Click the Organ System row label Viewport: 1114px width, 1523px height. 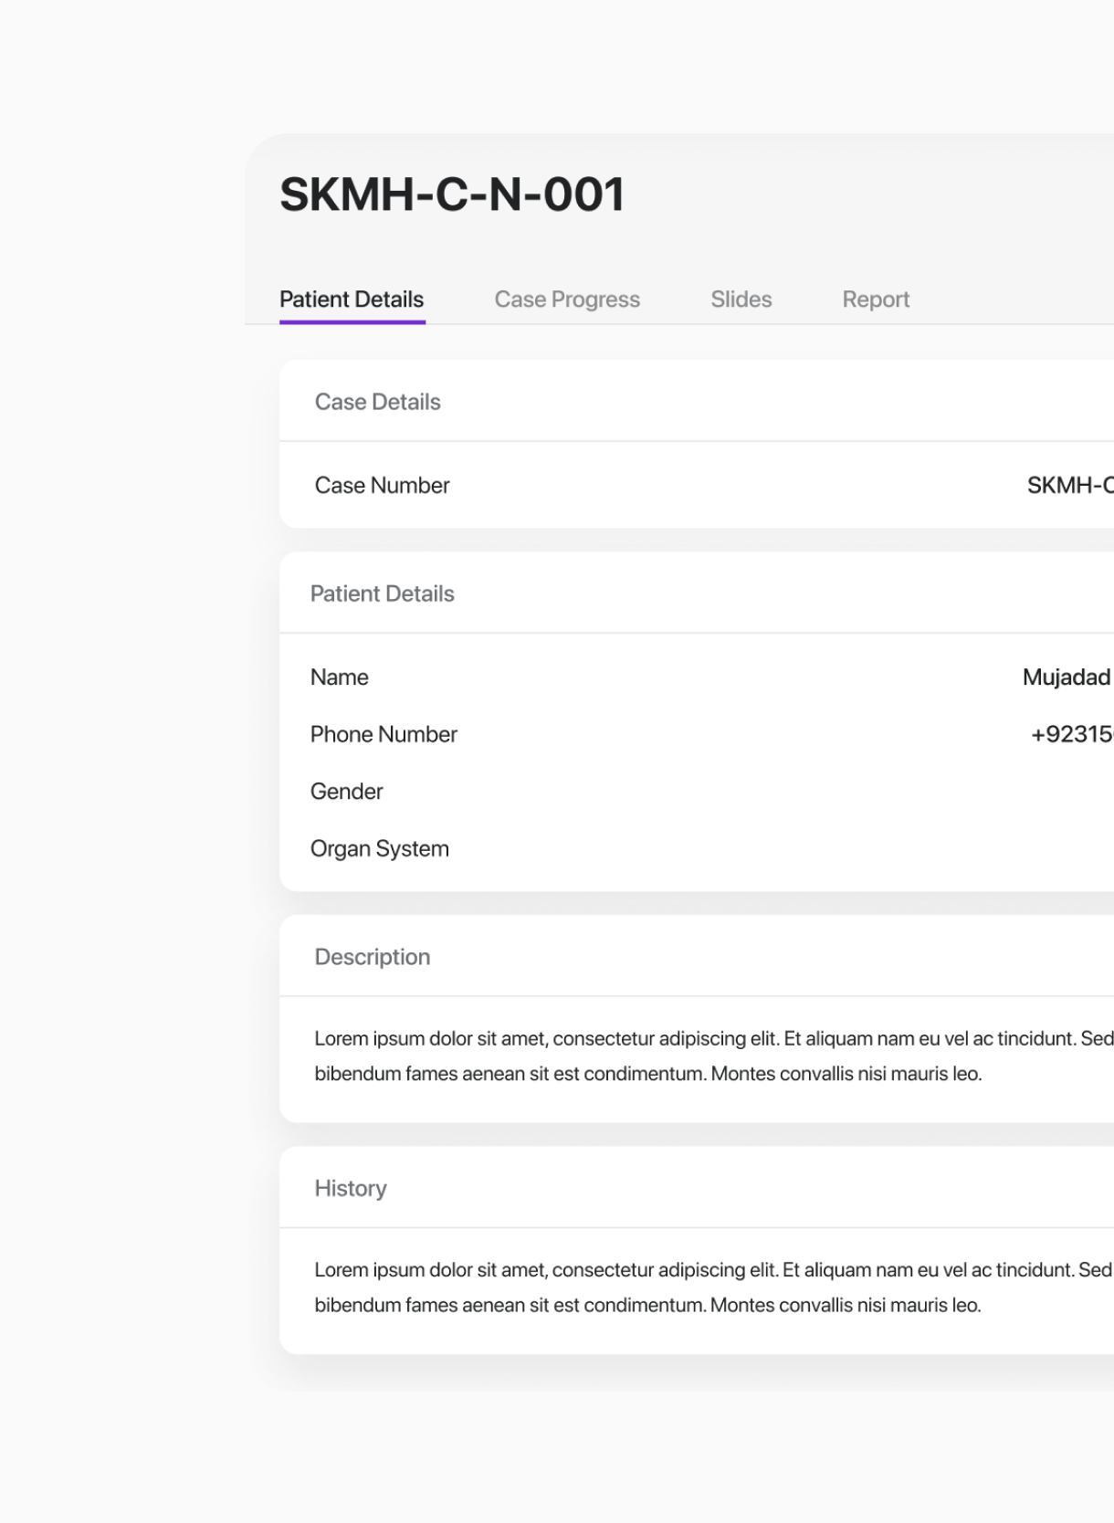tap(379, 849)
